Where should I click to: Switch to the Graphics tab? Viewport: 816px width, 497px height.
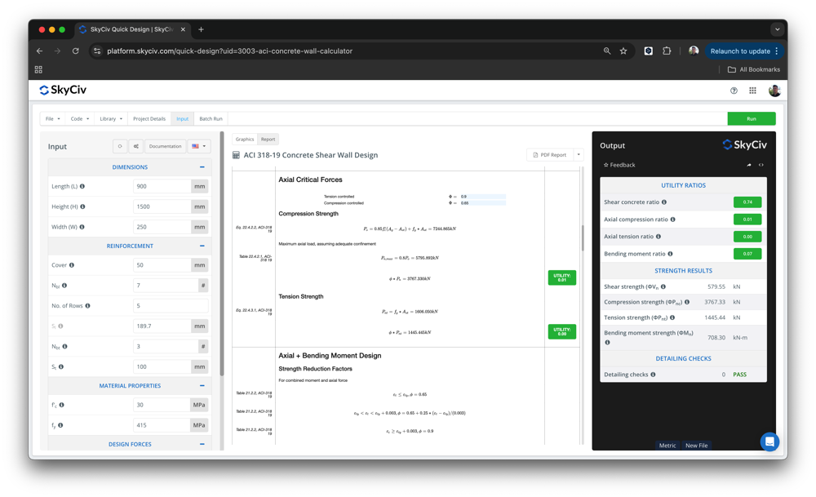coord(245,140)
